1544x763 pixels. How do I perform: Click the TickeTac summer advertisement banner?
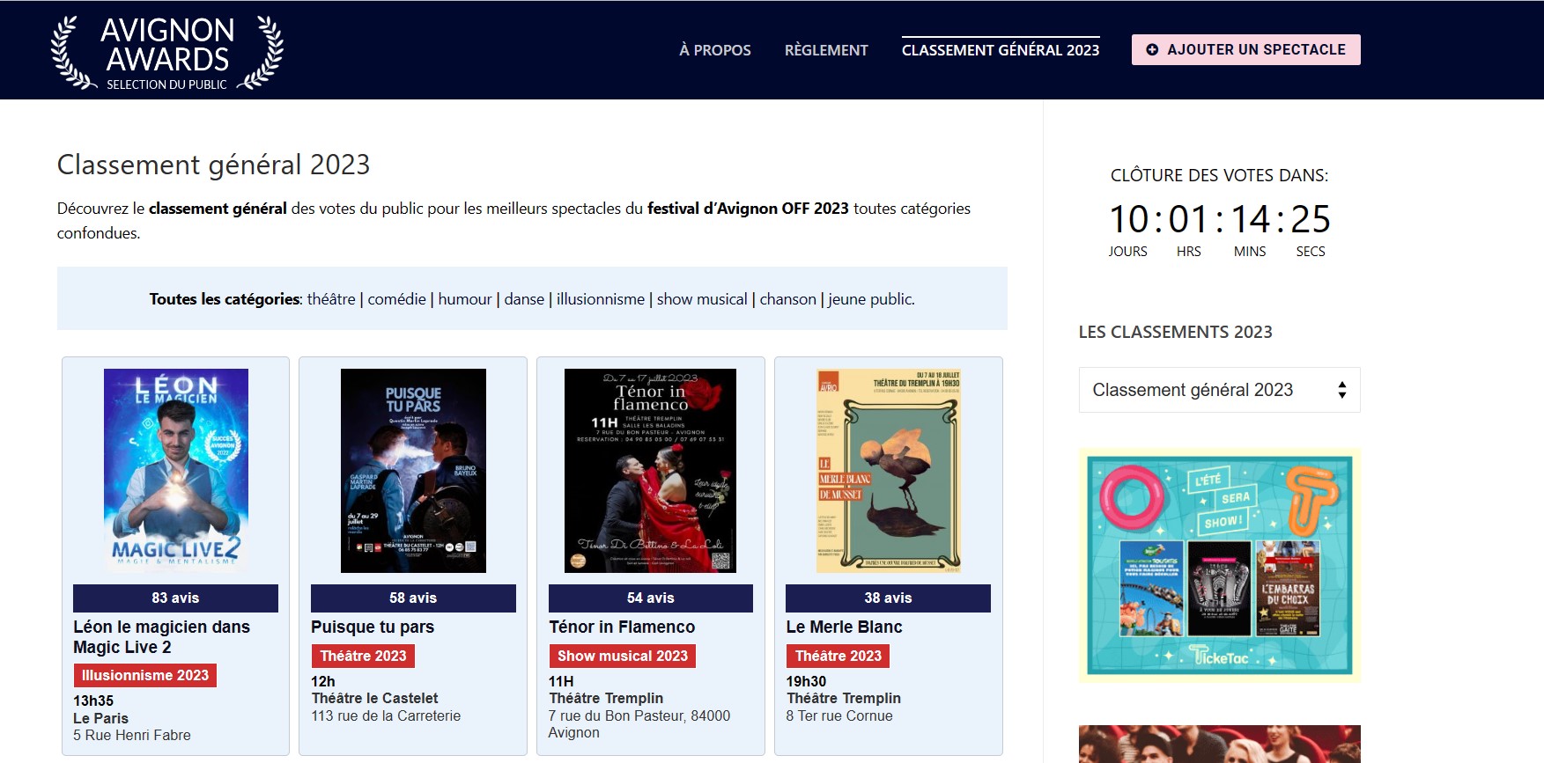1219,565
